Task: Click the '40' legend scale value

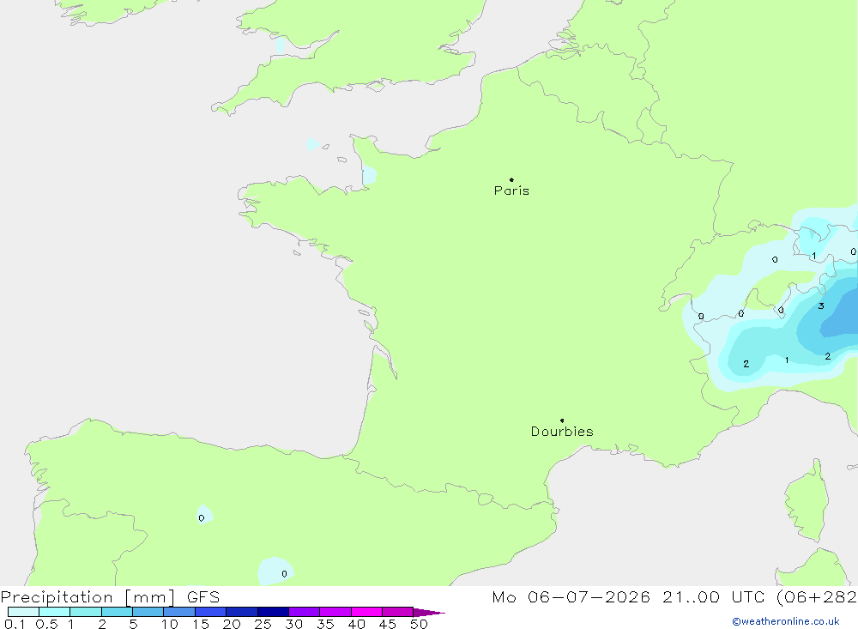Action: tap(357, 624)
